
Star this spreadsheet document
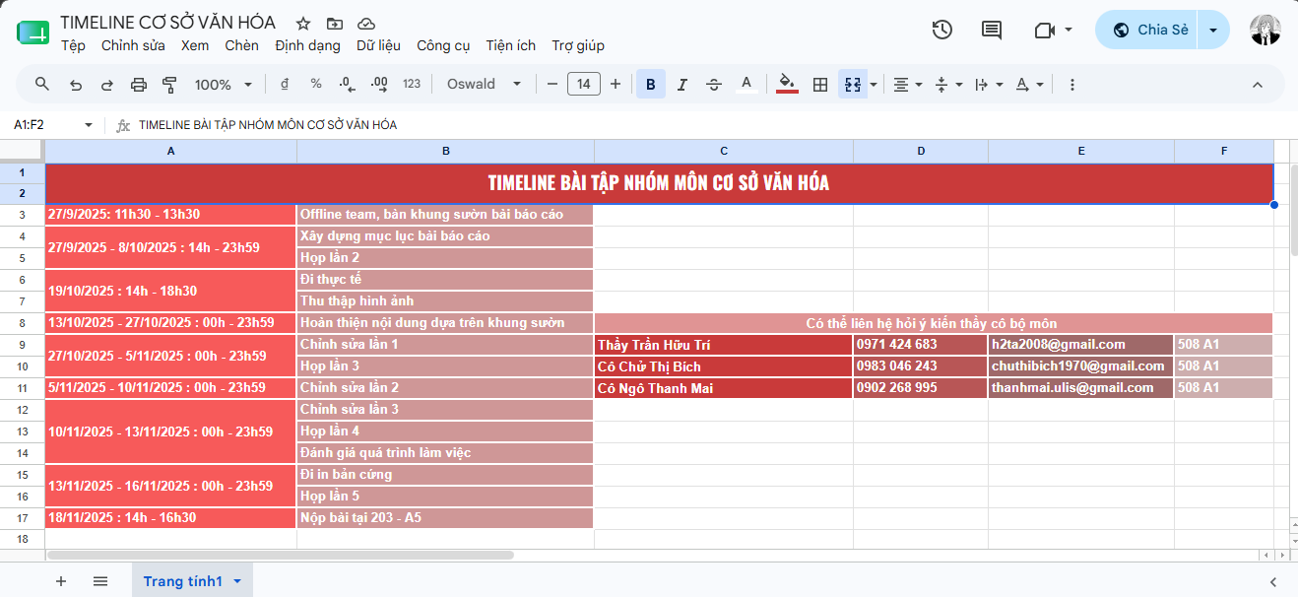pos(303,23)
